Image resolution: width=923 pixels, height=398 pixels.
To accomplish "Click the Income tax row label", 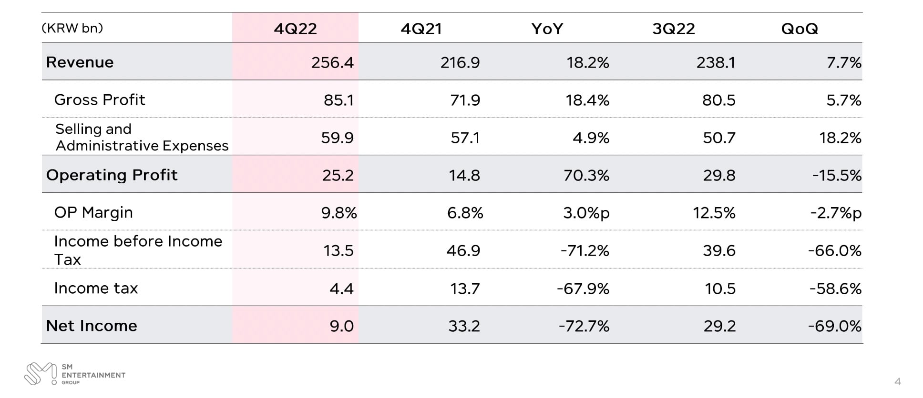I will click(x=96, y=288).
